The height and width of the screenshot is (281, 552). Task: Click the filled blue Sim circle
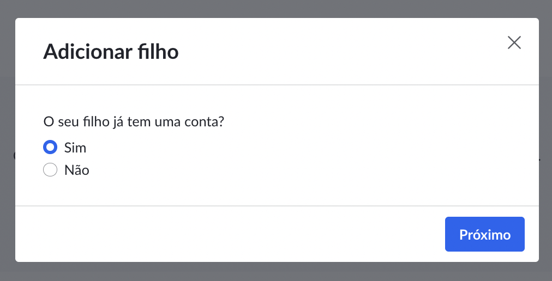coord(50,148)
